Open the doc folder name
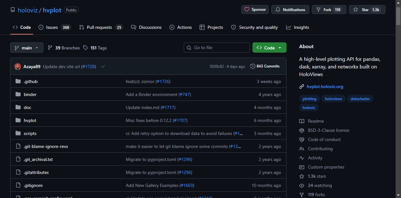 (x=28, y=107)
